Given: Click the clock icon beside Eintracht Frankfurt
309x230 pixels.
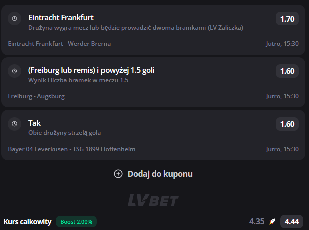Looking at the screenshot, I should pyautogui.click(x=15, y=18).
